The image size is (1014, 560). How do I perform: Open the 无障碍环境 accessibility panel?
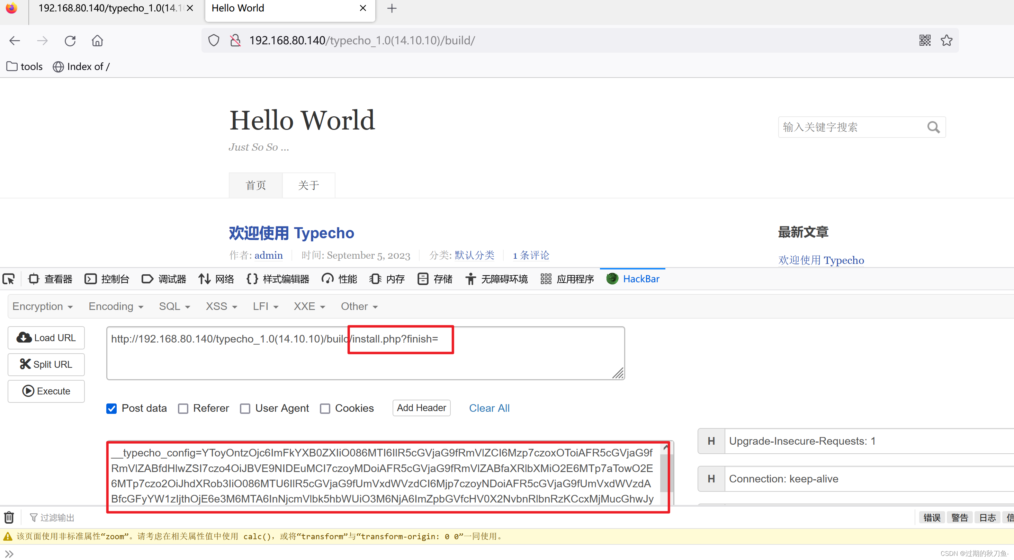pos(496,279)
